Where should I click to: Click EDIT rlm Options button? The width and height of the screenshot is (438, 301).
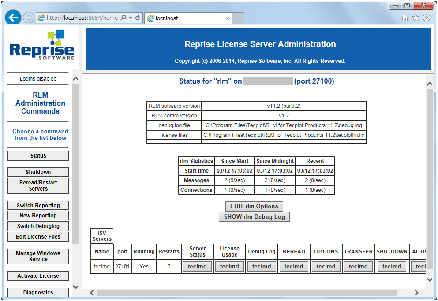pos(254,206)
